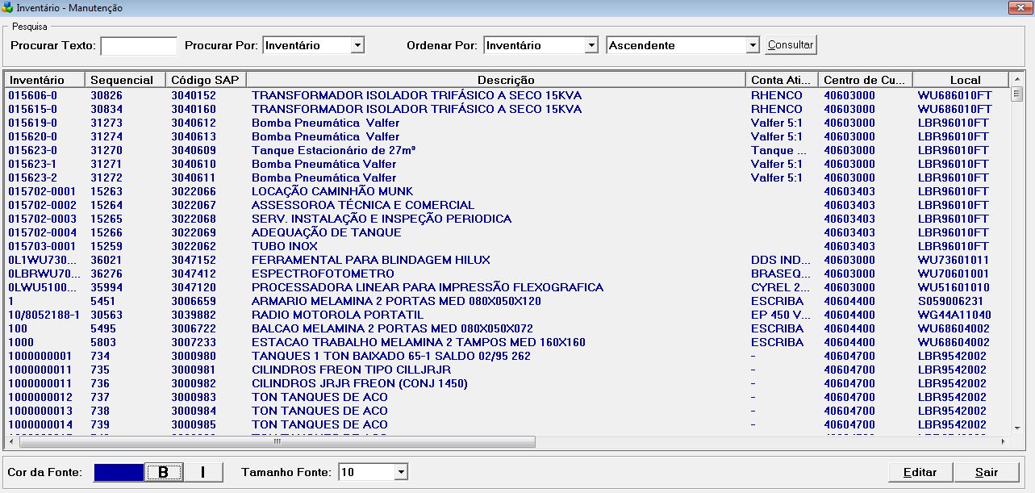The width and height of the screenshot is (1035, 493).
Task: Click the Código SAP column header
Action: point(205,80)
